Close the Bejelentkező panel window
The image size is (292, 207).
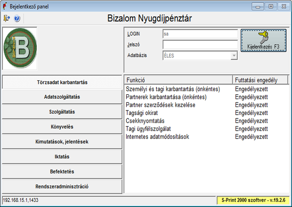click(284, 7)
